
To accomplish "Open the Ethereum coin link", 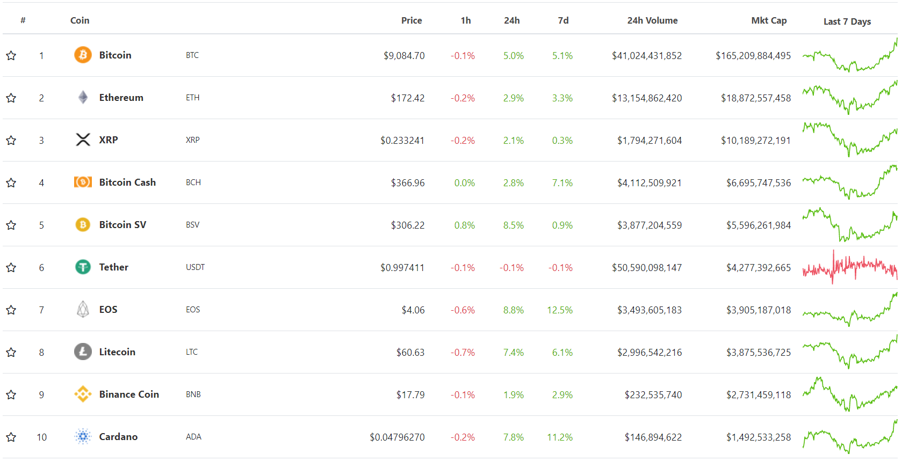I will (x=121, y=97).
